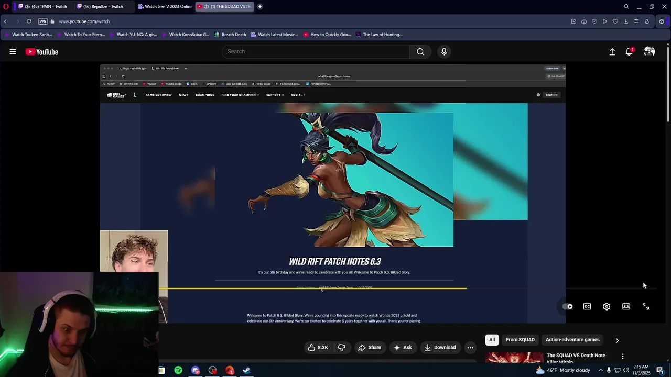Open the privacy protection shield icon
The width and height of the screenshot is (671, 377).
pos(594,21)
